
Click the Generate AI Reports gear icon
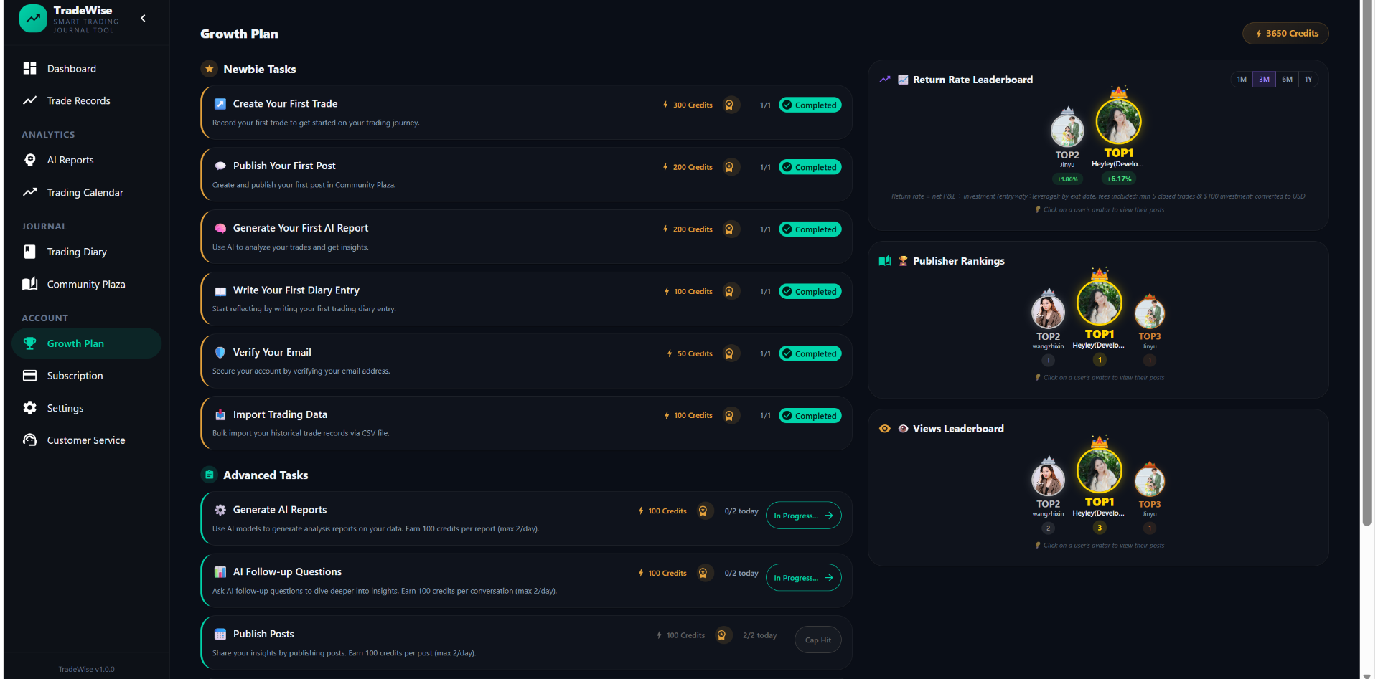coord(220,510)
